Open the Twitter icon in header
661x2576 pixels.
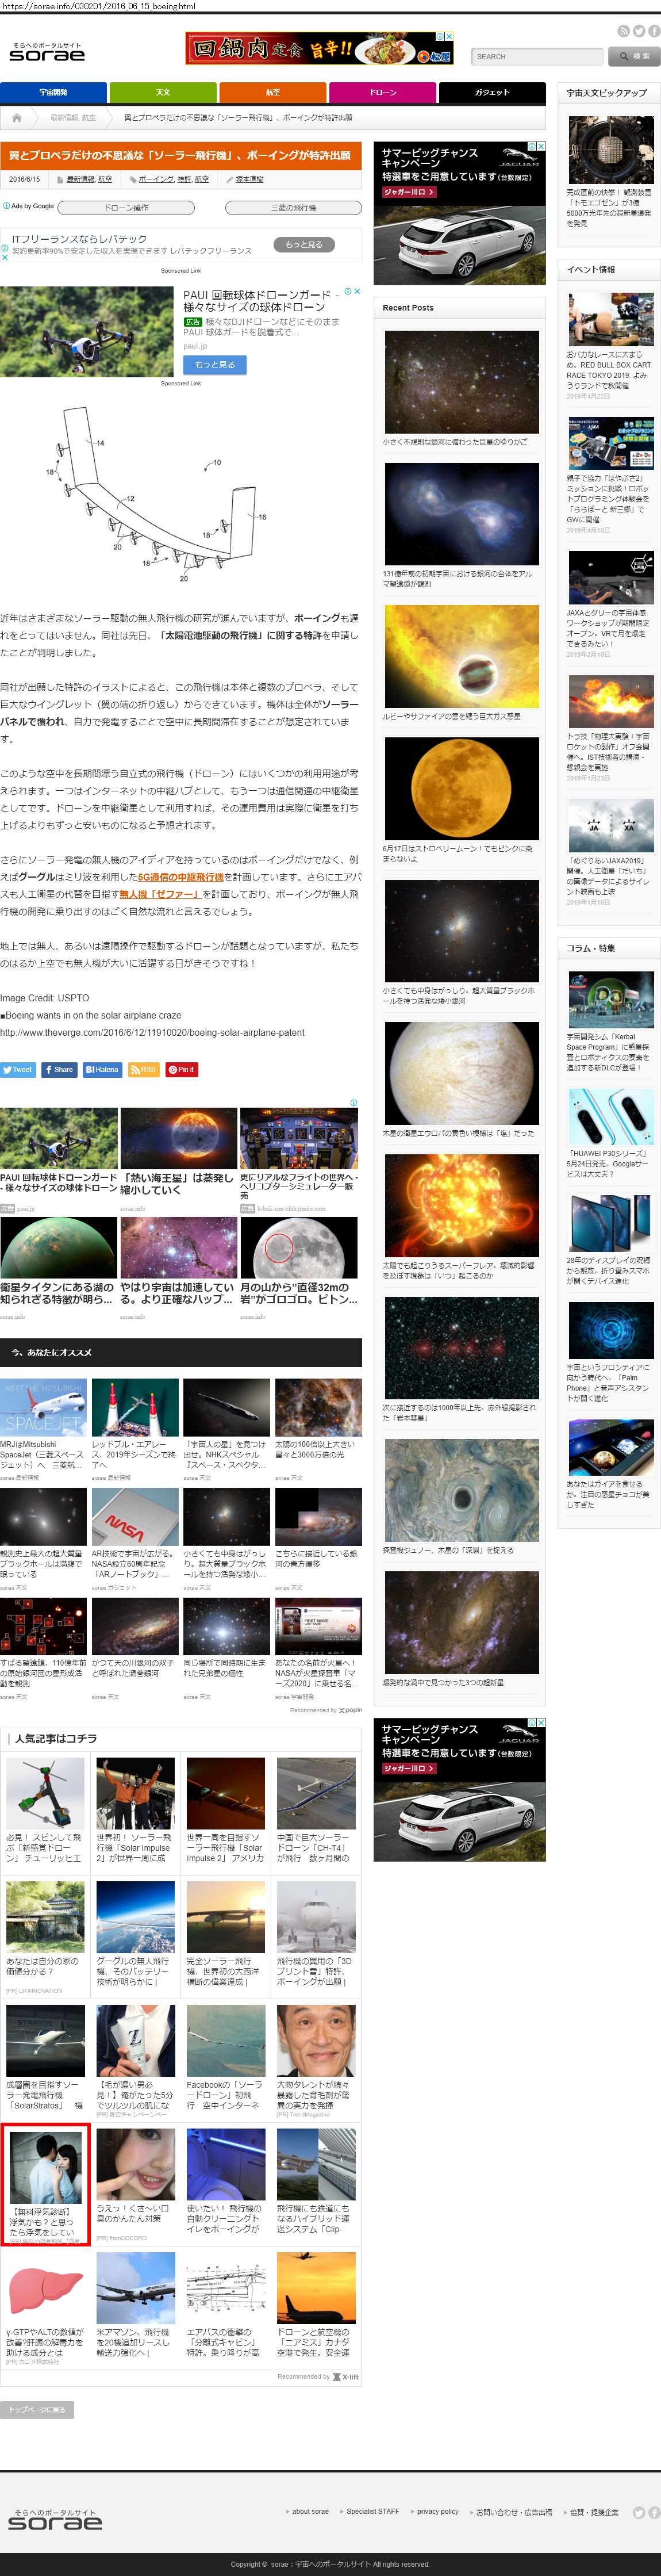(x=639, y=31)
